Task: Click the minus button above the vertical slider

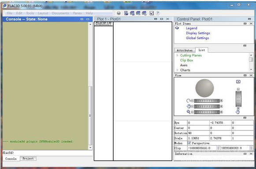Action: tap(238, 89)
